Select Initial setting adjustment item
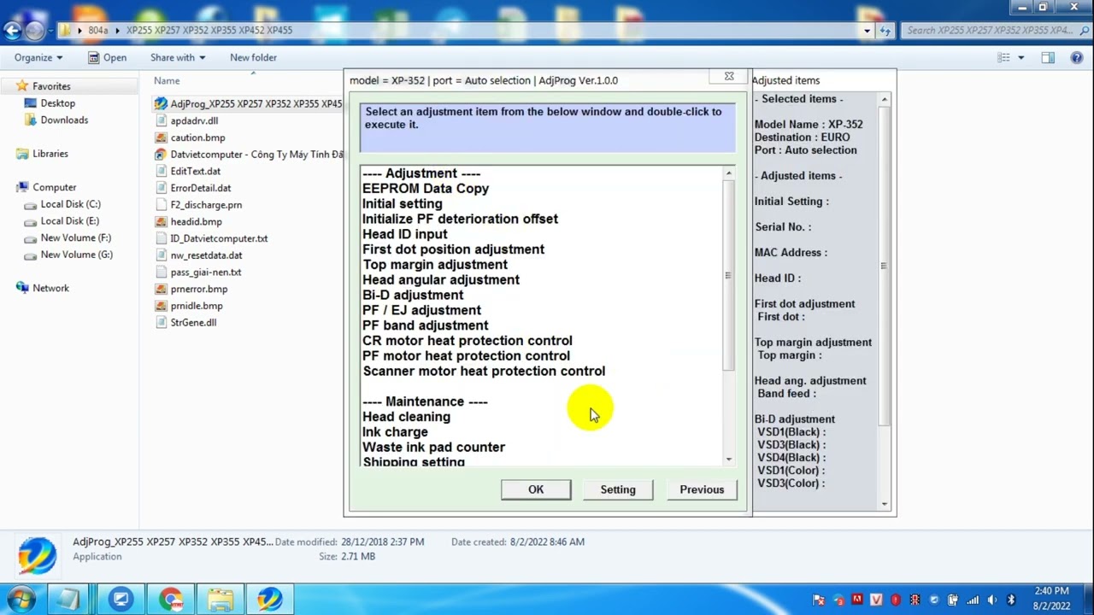Screen dimensions: 1094x615 pyautogui.click(x=402, y=204)
